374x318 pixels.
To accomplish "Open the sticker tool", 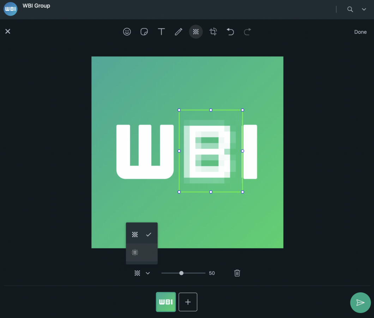I will (144, 32).
